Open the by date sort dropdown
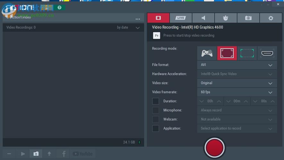 128,28
